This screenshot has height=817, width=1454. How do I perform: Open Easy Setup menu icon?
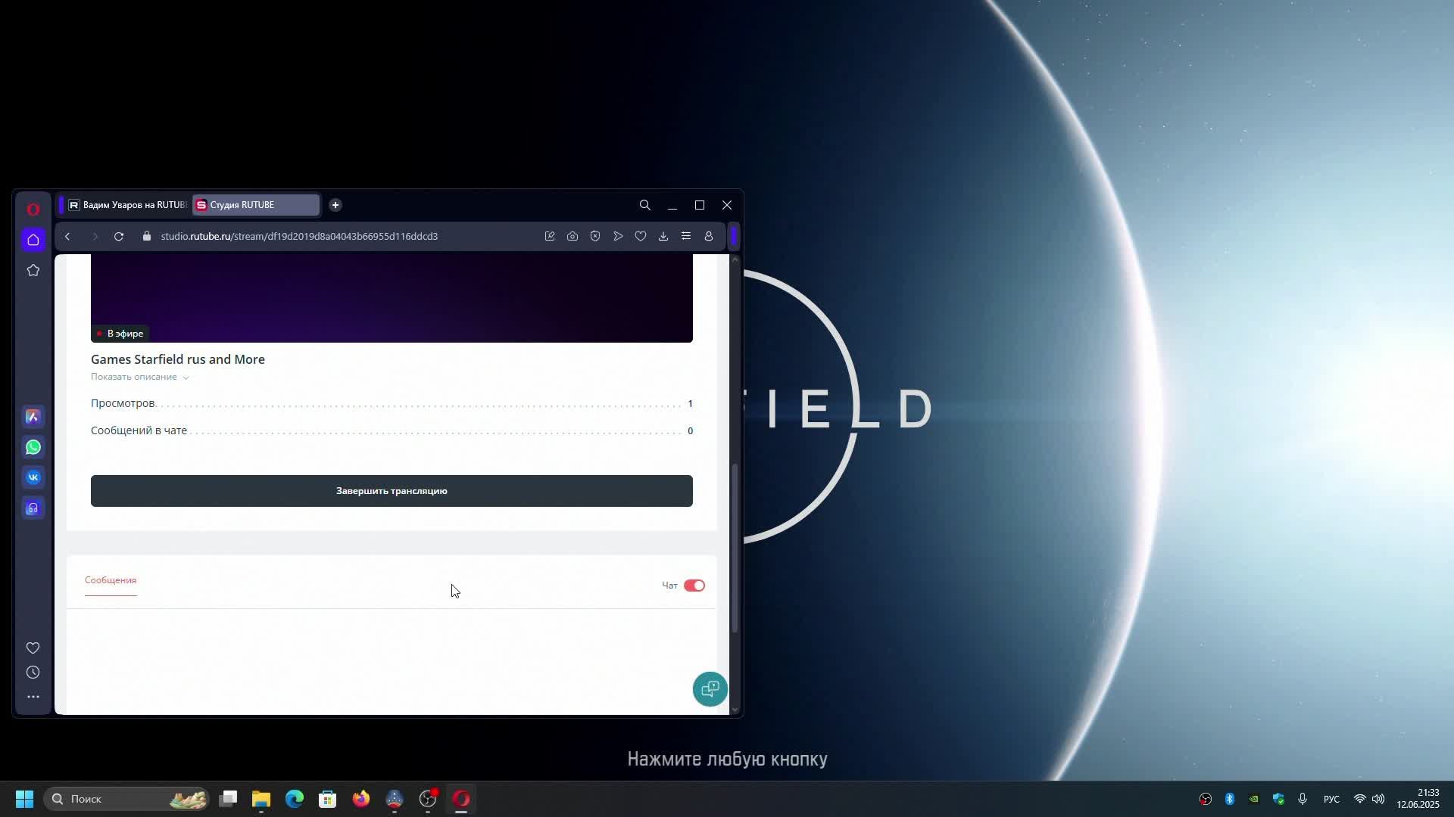686,237
